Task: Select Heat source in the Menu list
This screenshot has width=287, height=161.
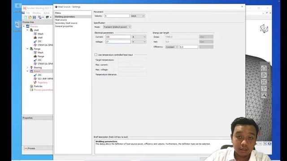Action: pos(61,20)
